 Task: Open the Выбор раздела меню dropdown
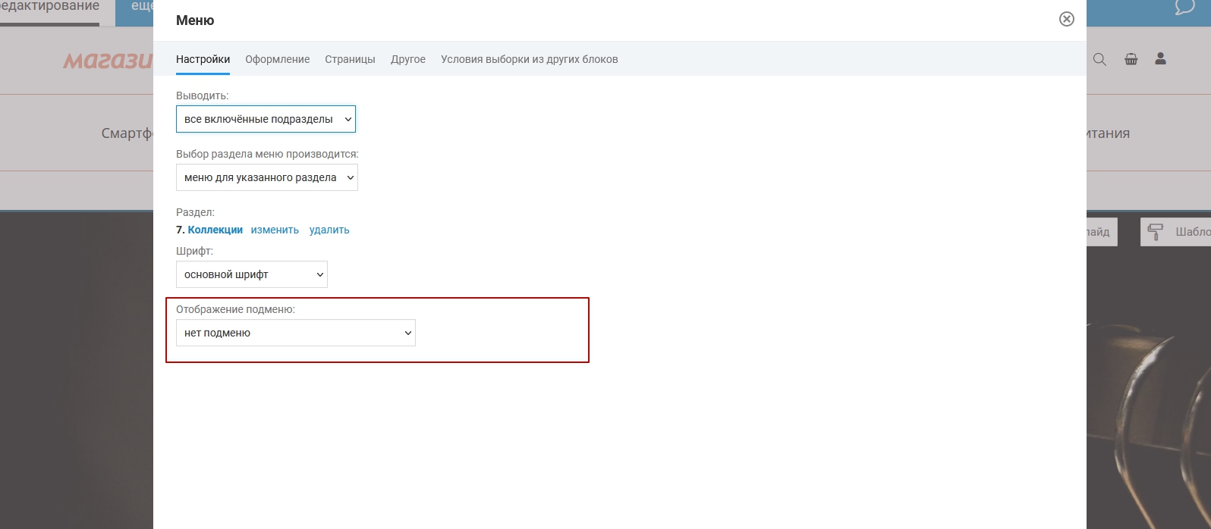click(266, 177)
